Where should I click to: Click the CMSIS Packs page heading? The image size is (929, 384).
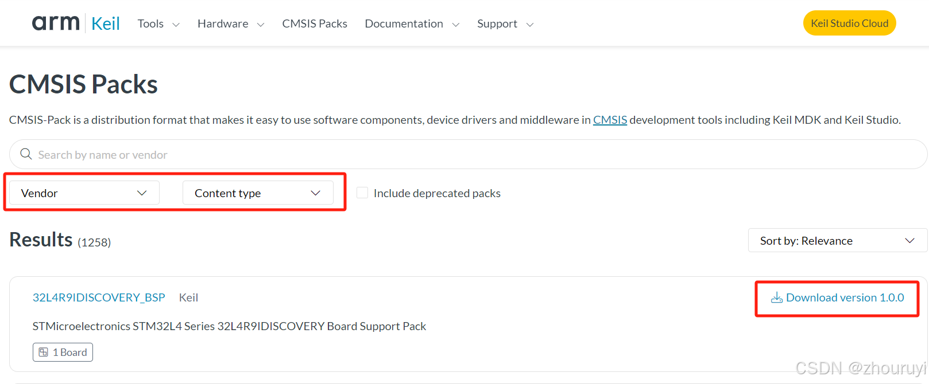pos(83,84)
